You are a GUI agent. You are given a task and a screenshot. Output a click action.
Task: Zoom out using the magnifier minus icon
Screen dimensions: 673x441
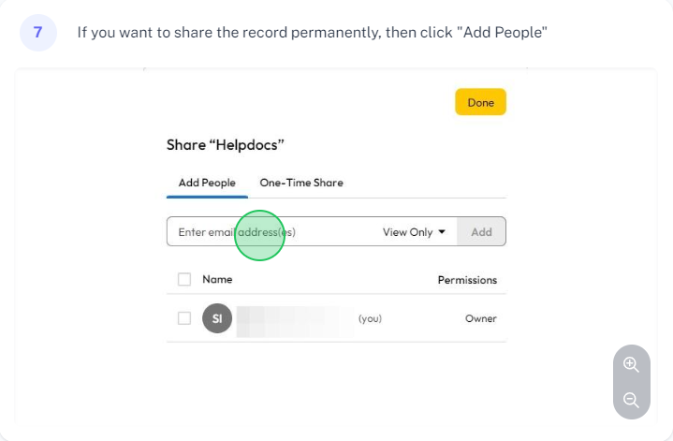(x=631, y=400)
